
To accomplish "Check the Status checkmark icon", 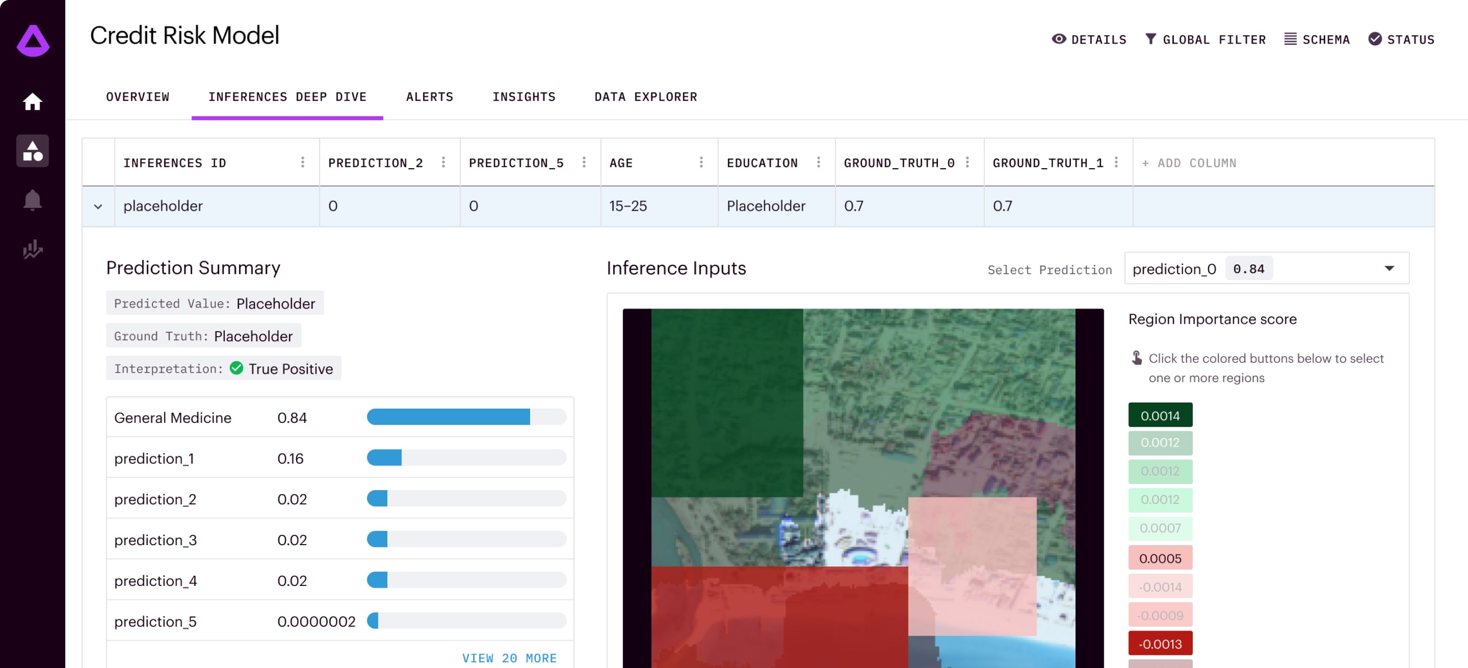I will [1401, 38].
